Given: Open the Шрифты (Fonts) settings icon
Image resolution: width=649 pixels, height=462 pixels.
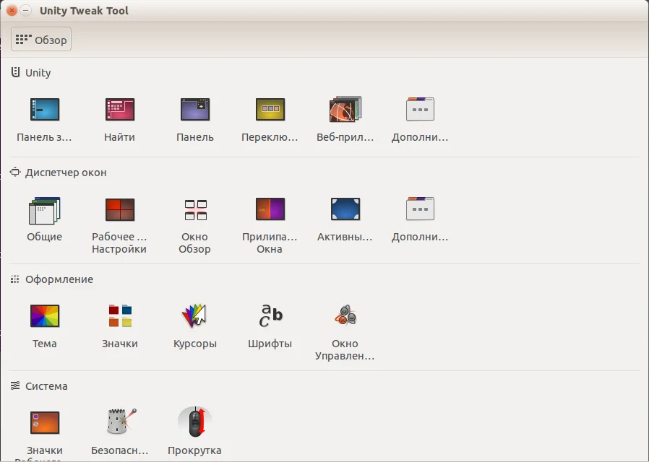Looking at the screenshot, I should [x=270, y=315].
